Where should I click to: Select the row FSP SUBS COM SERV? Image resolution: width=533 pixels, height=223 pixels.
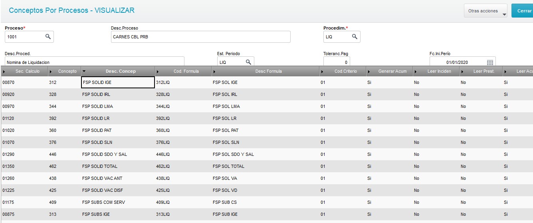tap(266, 202)
